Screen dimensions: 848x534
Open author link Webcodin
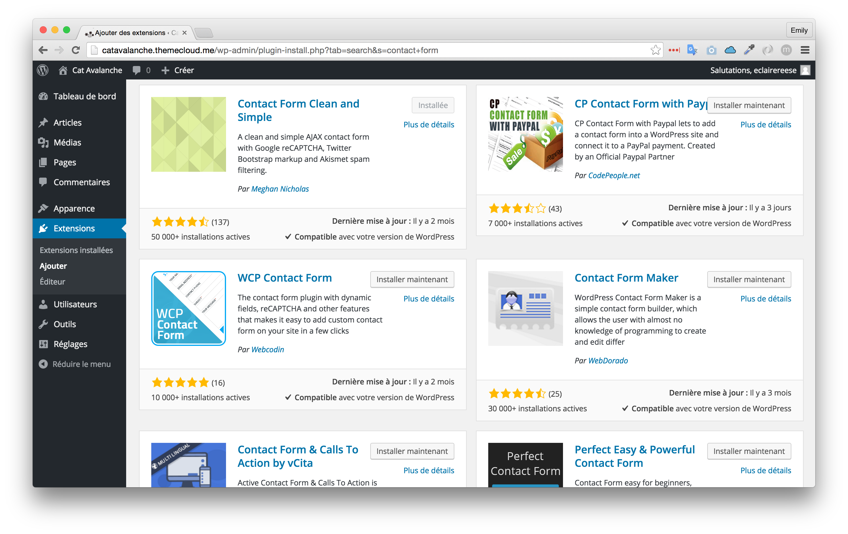(x=268, y=349)
